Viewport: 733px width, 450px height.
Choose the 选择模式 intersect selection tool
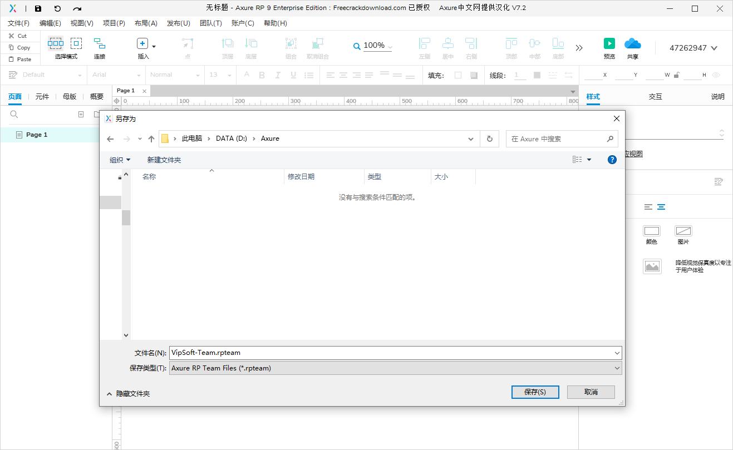(56, 43)
